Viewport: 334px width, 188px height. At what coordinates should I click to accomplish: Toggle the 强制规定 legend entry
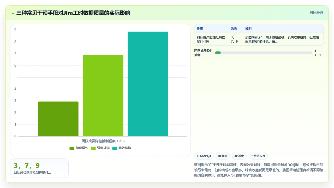[100, 148]
